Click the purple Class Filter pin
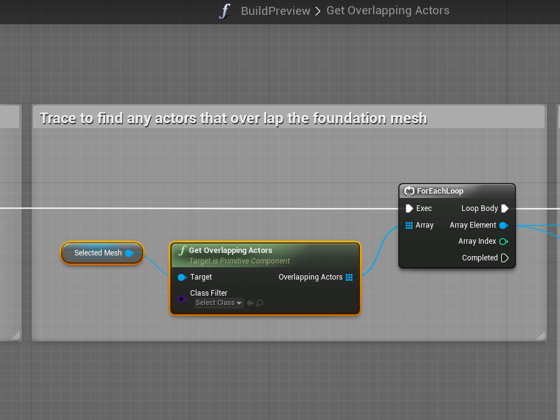This screenshot has height=420, width=560. 182,299
